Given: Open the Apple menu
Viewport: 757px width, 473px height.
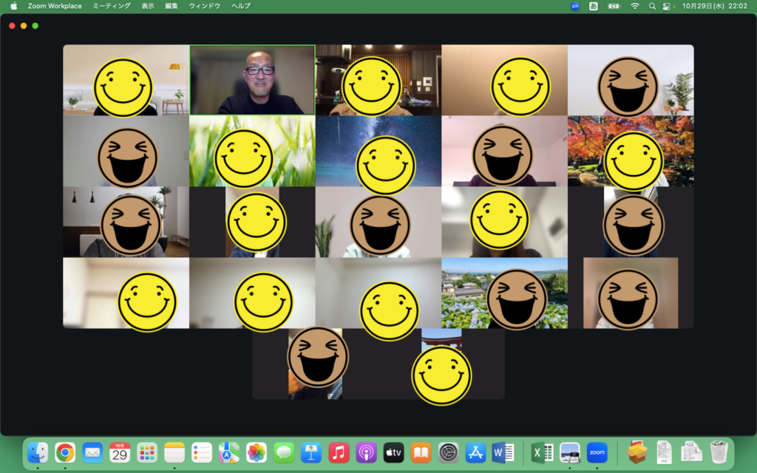Looking at the screenshot, I should (13, 6).
